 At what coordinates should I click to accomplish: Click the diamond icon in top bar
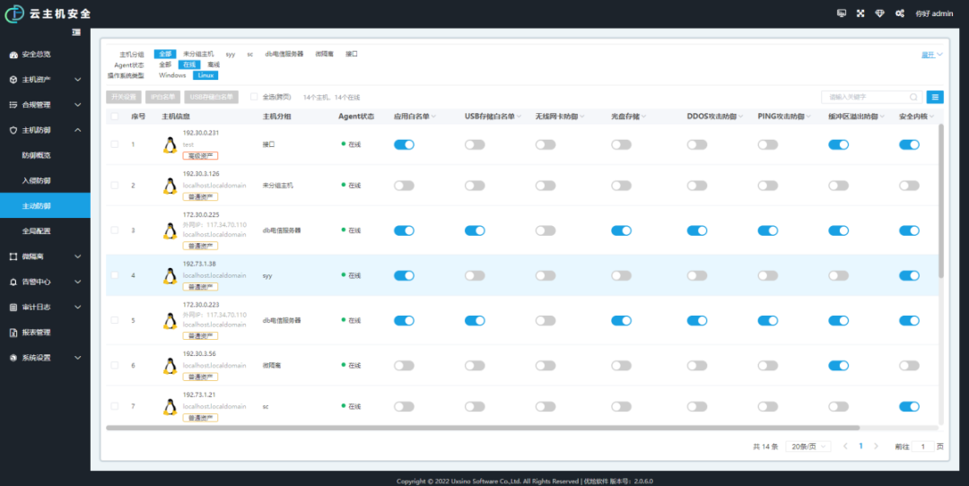pyautogui.click(x=879, y=13)
